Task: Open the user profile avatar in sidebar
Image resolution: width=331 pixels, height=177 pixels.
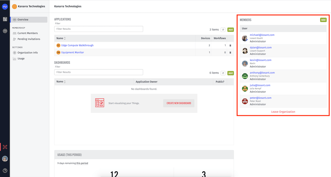Action: pyautogui.click(x=5, y=159)
